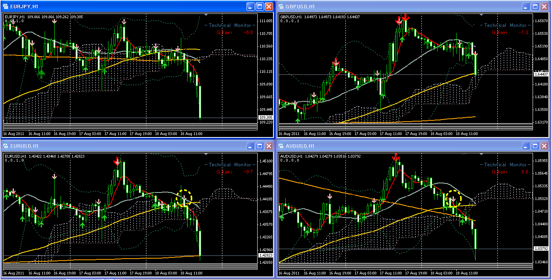The height and width of the screenshot is (280, 552).
Task: Click the 109.305 current price label
Action: coord(265,117)
